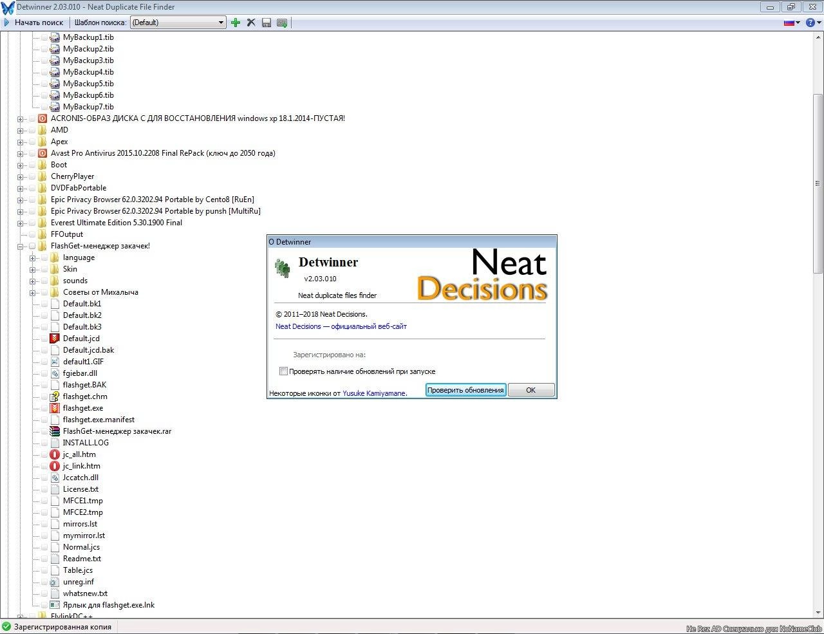The height and width of the screenshot is (634, 824).
Task: Click the X delete template icon
Action: pyautogui.click(x=251, y=23)
